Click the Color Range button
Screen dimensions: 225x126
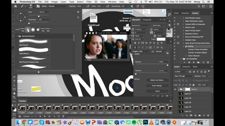tap(157, 85)
